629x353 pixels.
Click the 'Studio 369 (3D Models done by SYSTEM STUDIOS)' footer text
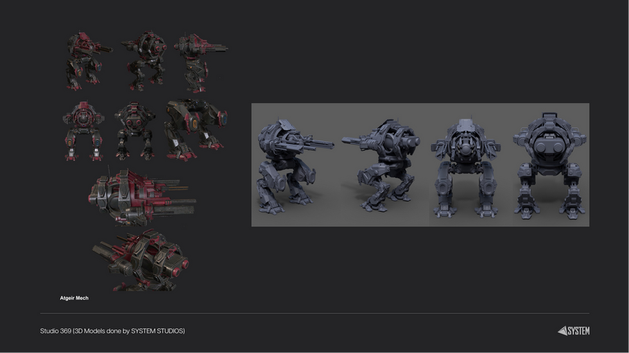(112, 331)
